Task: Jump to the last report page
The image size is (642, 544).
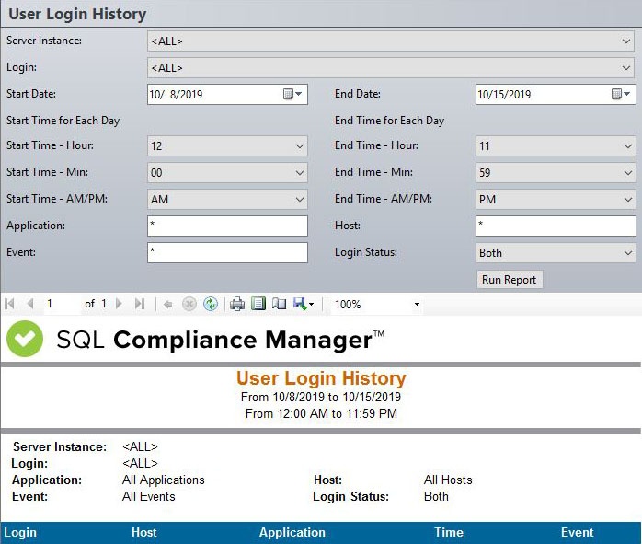Action: coord(140,304)
